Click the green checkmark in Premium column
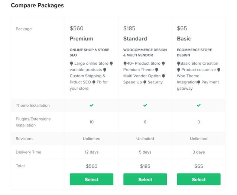237x195 pixels. [91, 105]
